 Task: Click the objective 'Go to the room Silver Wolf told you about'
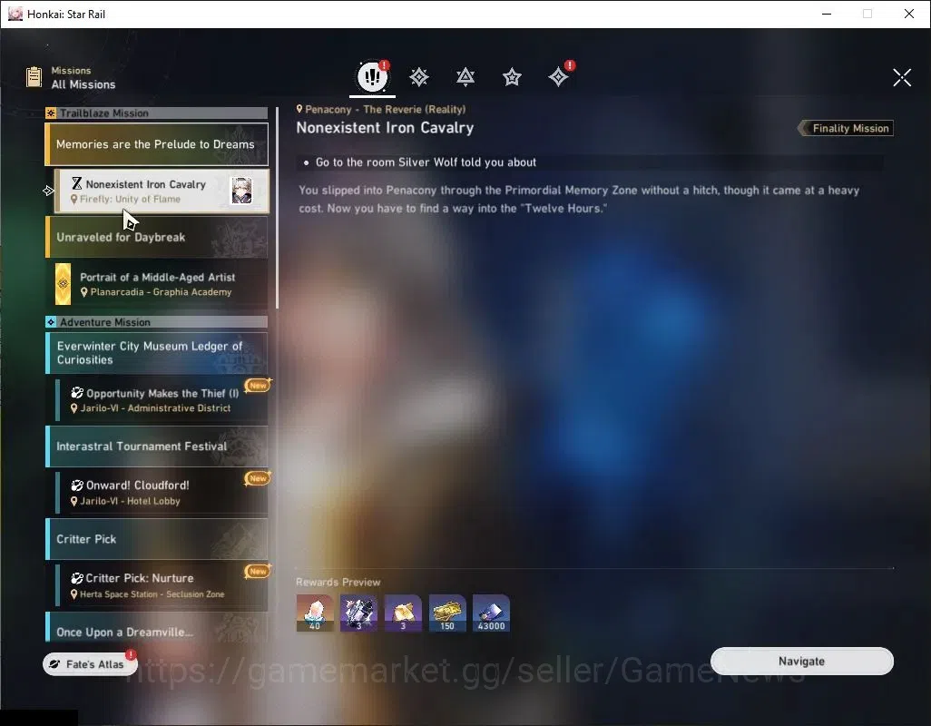tap(426, 162)
